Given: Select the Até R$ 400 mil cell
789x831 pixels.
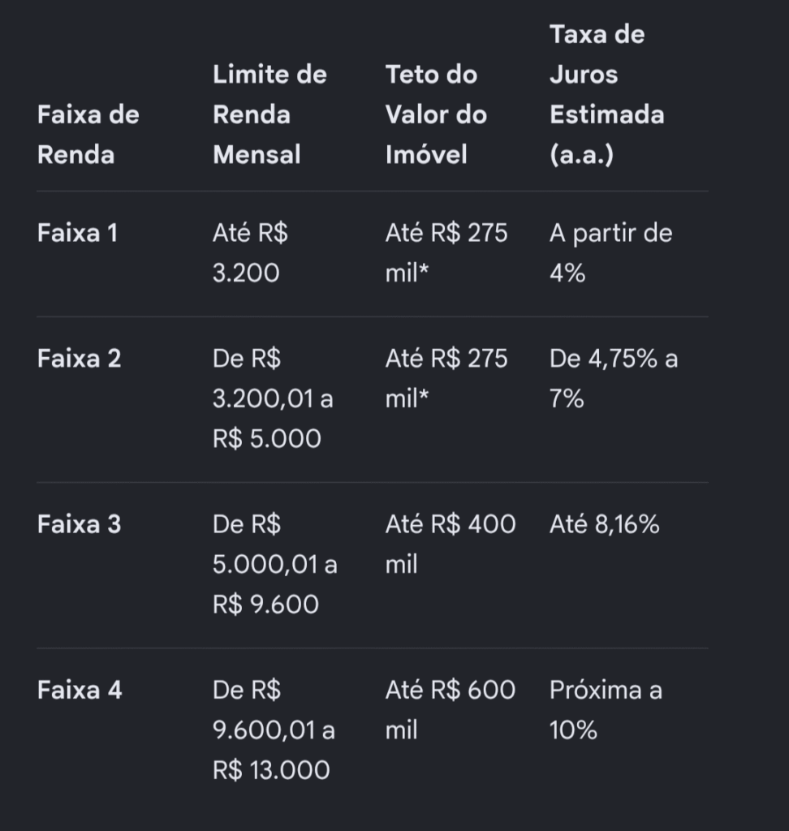Looking at the screenshot, I should [x=451, y=545].
